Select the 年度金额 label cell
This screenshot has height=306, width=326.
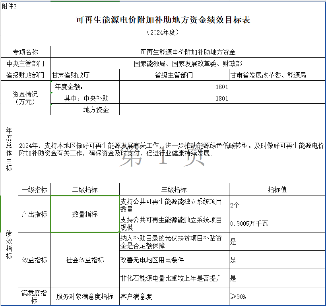[x=85, y=87]
